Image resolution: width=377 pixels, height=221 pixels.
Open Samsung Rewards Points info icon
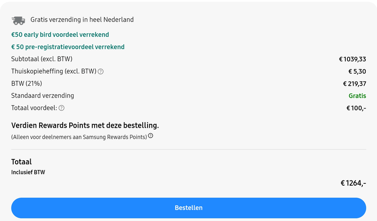coord(151,136)
